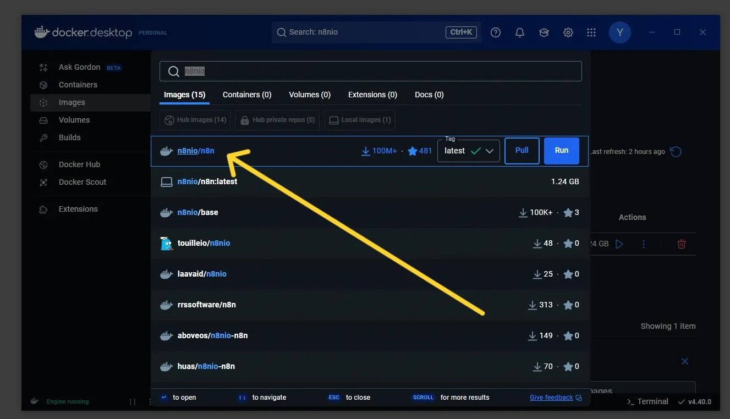
Task: Open user account menu avatar Y
Action: pyautogui.click(x=619, y=32)
